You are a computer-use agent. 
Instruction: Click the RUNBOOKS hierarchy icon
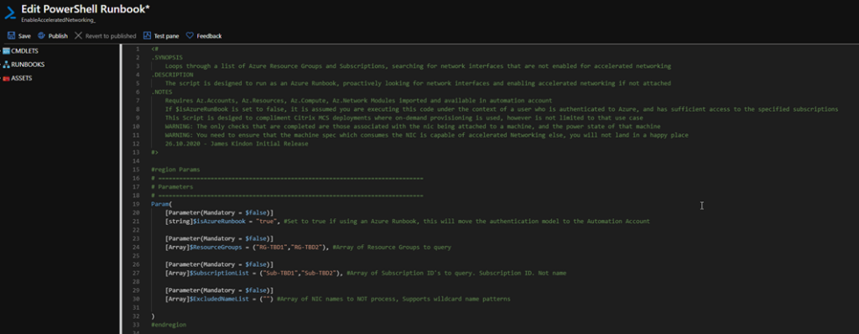pos(7,65)
